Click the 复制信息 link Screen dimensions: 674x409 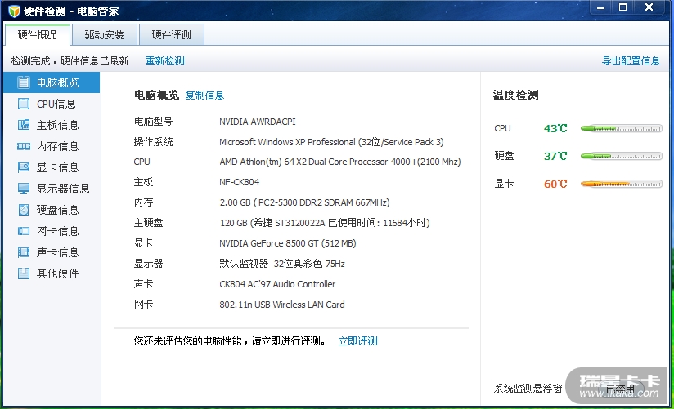[x=204, y=96]
